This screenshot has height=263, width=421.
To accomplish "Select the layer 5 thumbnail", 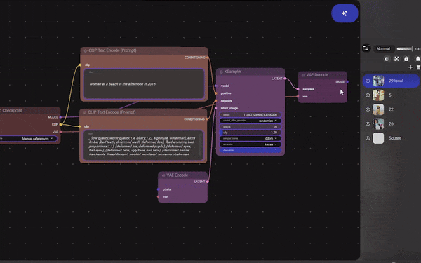I will [378, 95].
